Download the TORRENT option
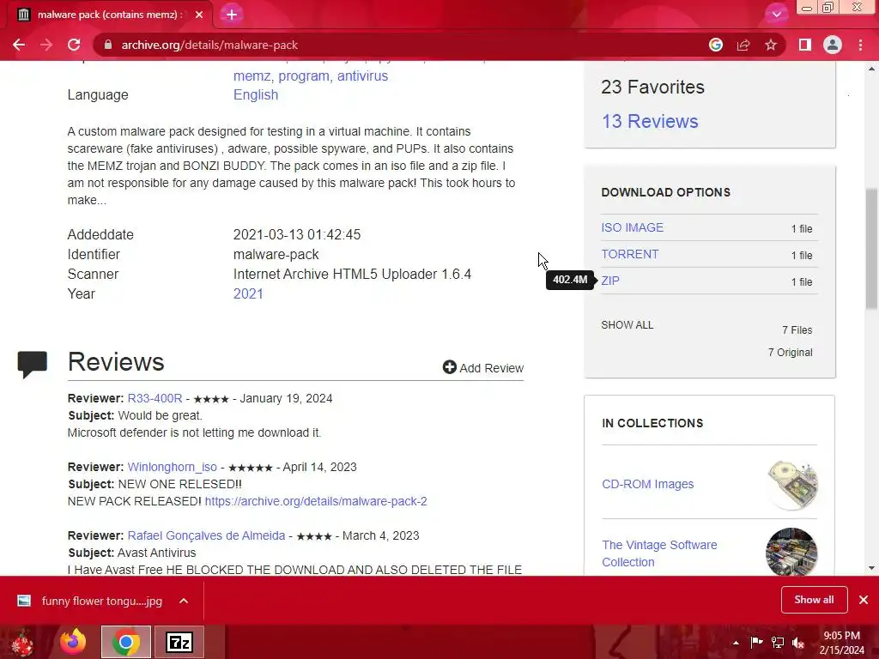This screenshot has width=879, height=659. (x=629, y=254)
